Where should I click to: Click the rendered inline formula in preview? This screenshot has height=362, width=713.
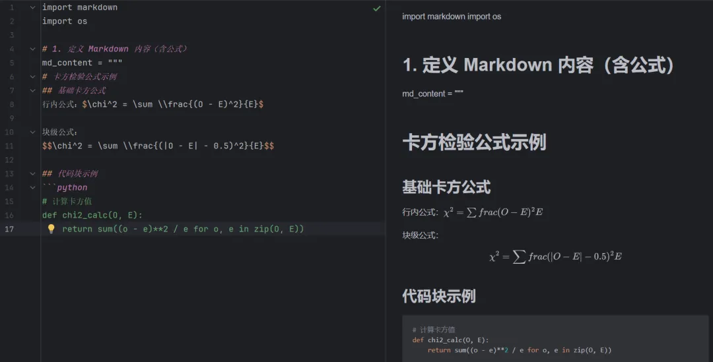pos(493,212)
